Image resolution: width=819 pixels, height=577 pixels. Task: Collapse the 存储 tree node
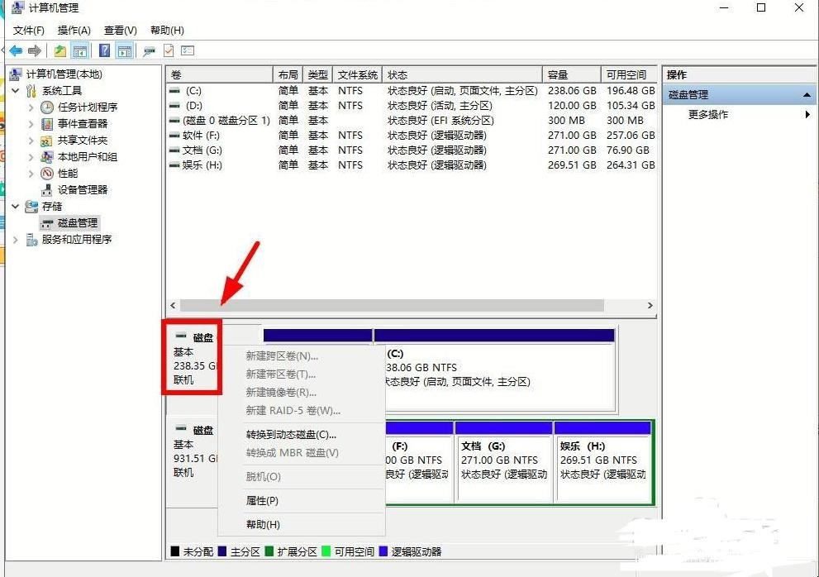[16, 207]
